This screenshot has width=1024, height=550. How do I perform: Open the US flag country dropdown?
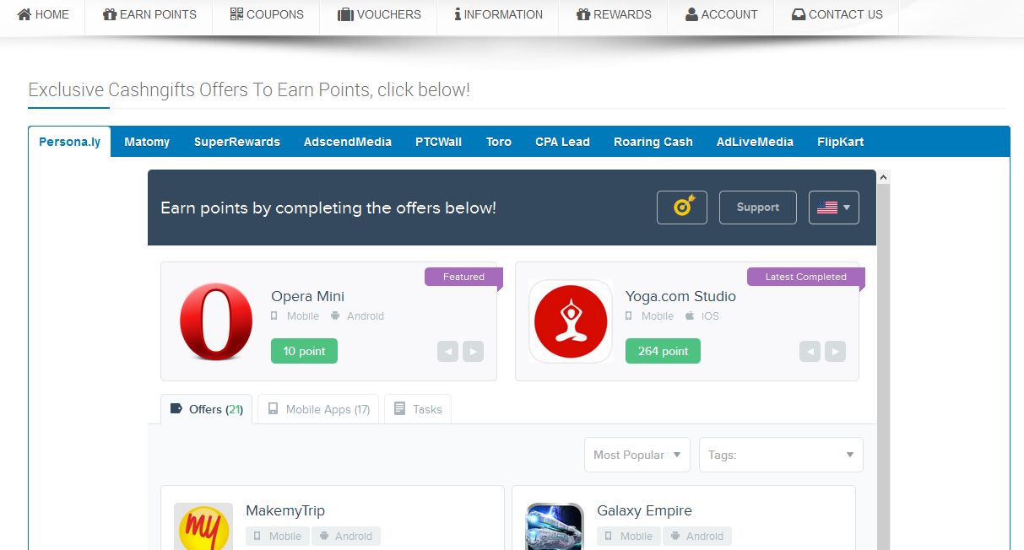coord(834,208)
